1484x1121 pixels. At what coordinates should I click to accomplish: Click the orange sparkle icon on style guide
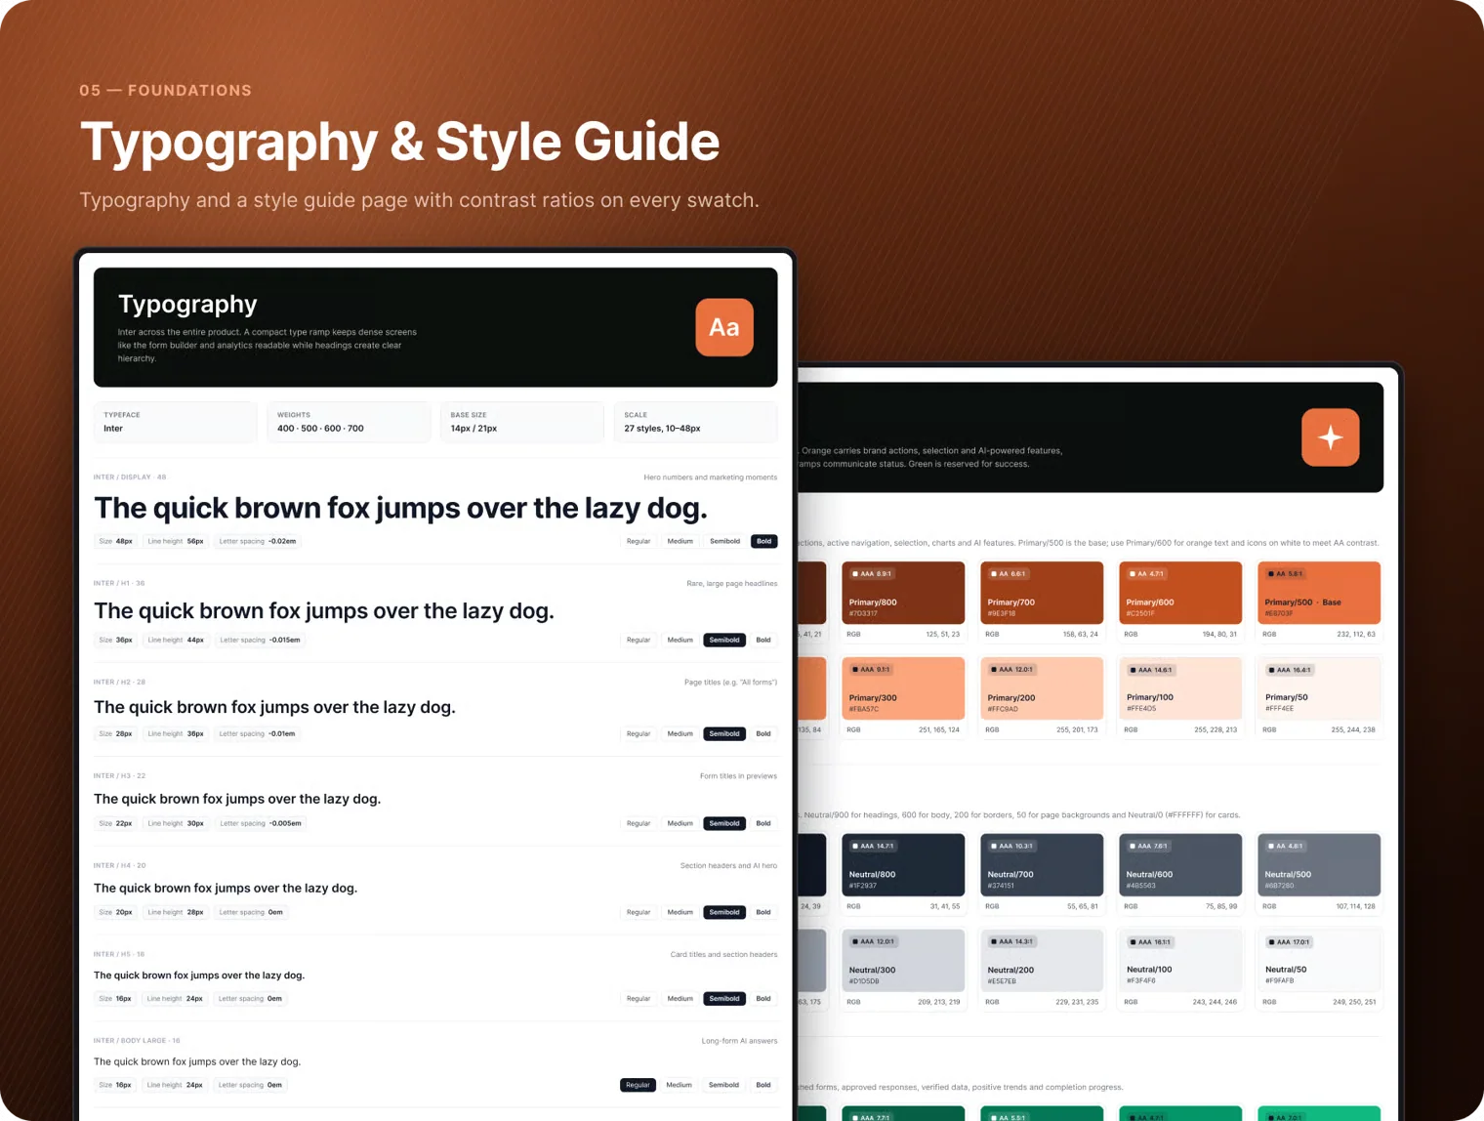(1330, 437)
